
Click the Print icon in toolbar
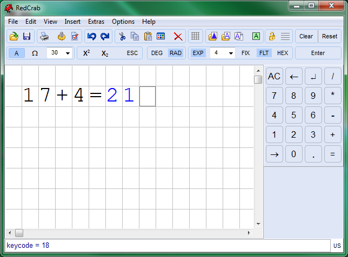coord(45,36)
